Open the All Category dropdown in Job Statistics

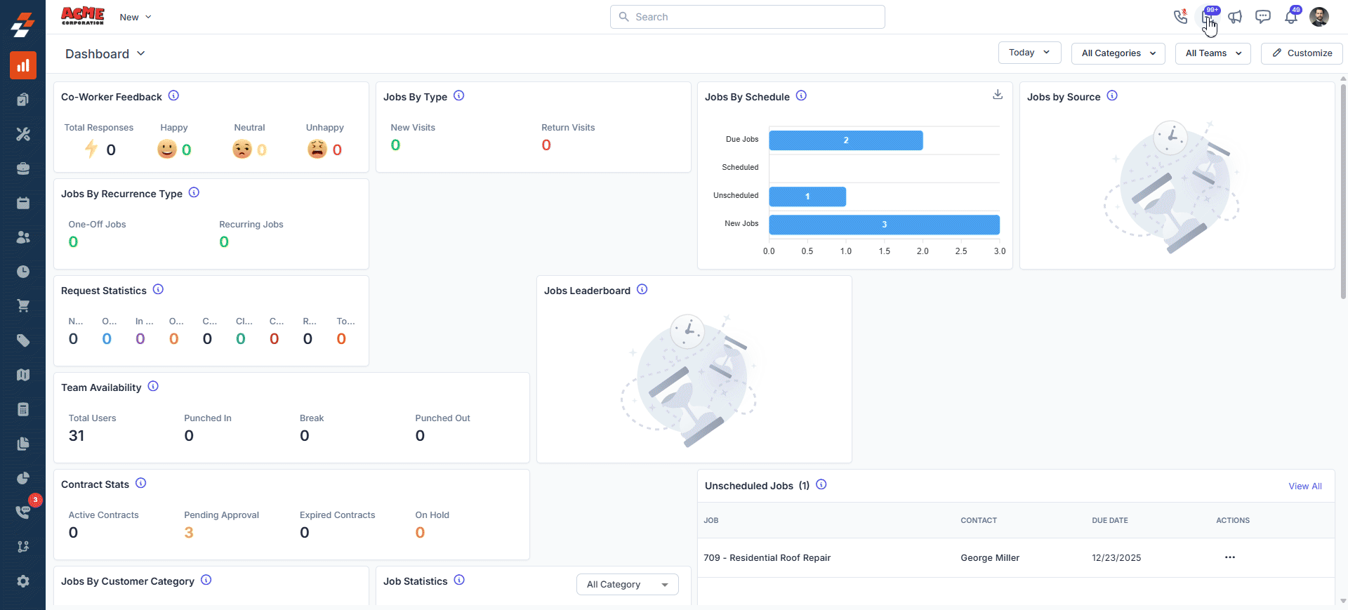pyautogui.click(x=628, y=584)
